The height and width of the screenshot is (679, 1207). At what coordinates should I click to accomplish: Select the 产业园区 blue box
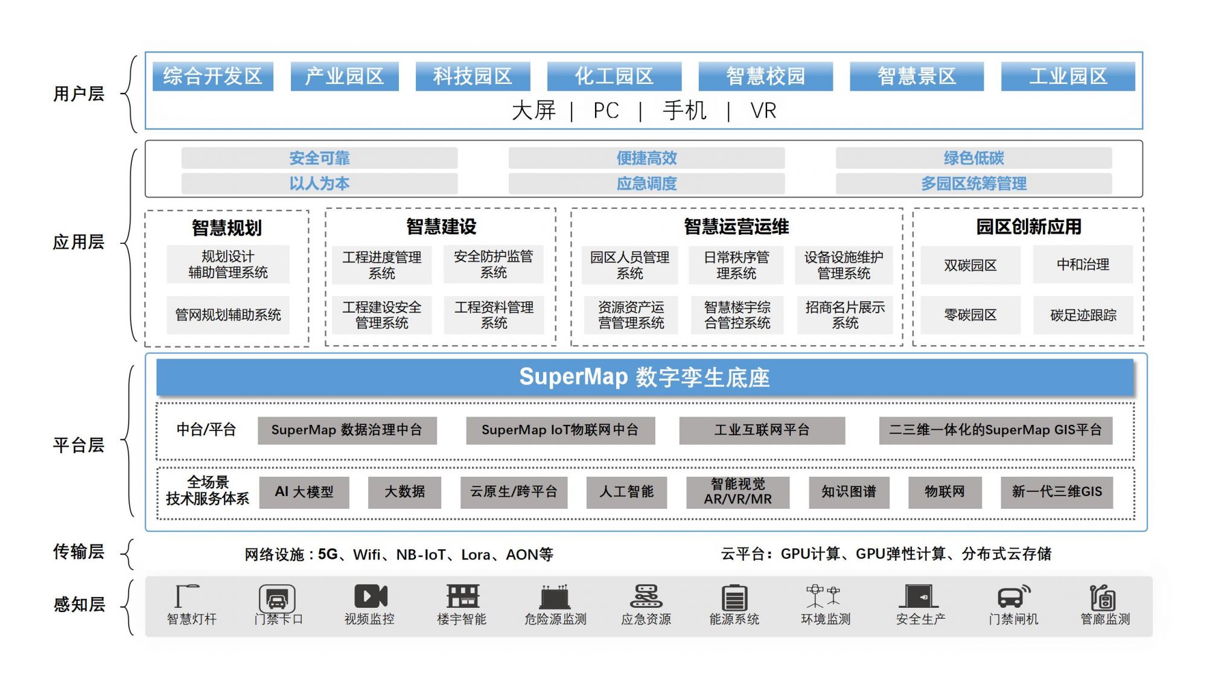[345, 76]
